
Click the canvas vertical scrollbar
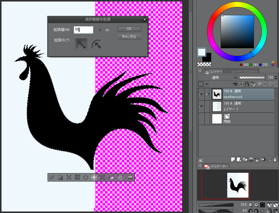coord(191,72)
